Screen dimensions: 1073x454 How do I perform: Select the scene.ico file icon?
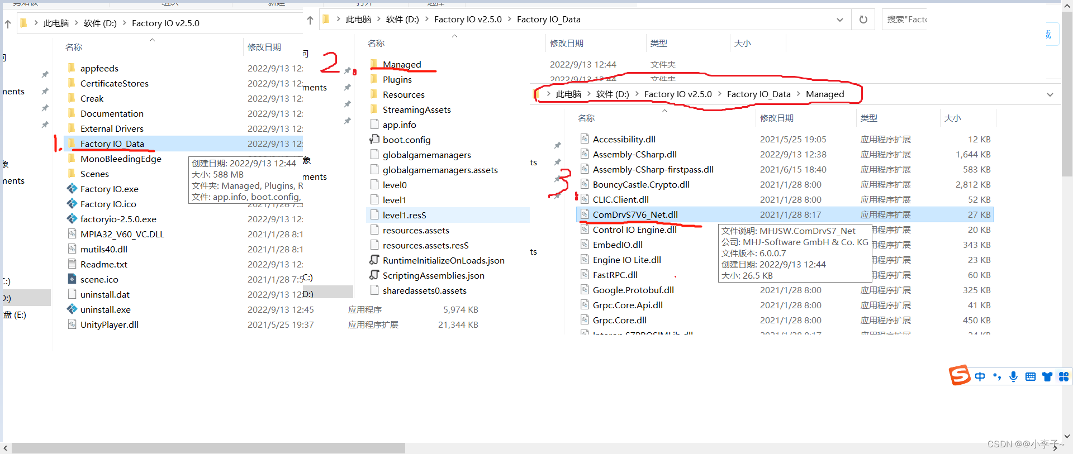[72, 279]
